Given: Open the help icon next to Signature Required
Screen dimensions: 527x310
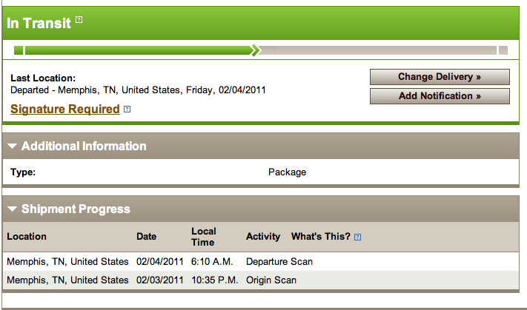Looking at the screenshot, I should (127, 109).
